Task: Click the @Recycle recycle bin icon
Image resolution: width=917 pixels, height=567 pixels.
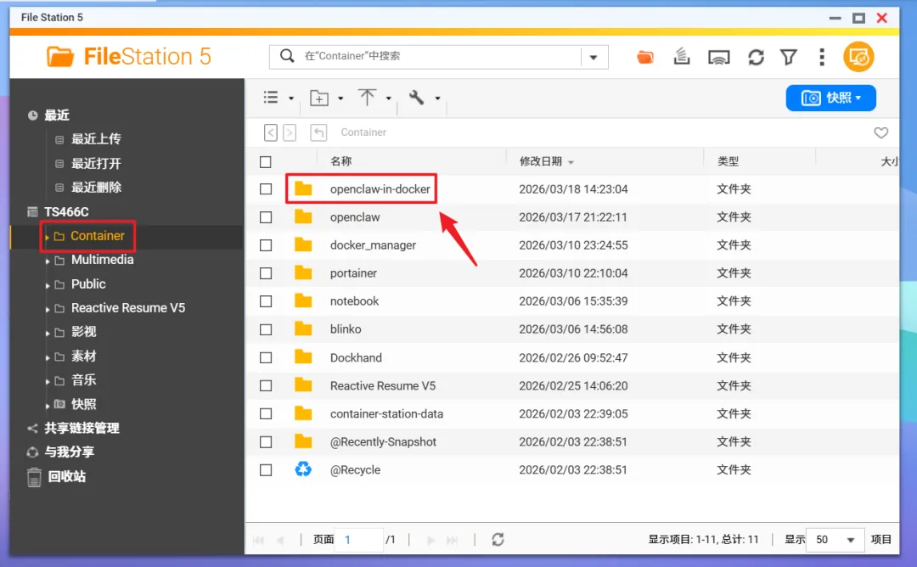Action: (x=303, y=469)
